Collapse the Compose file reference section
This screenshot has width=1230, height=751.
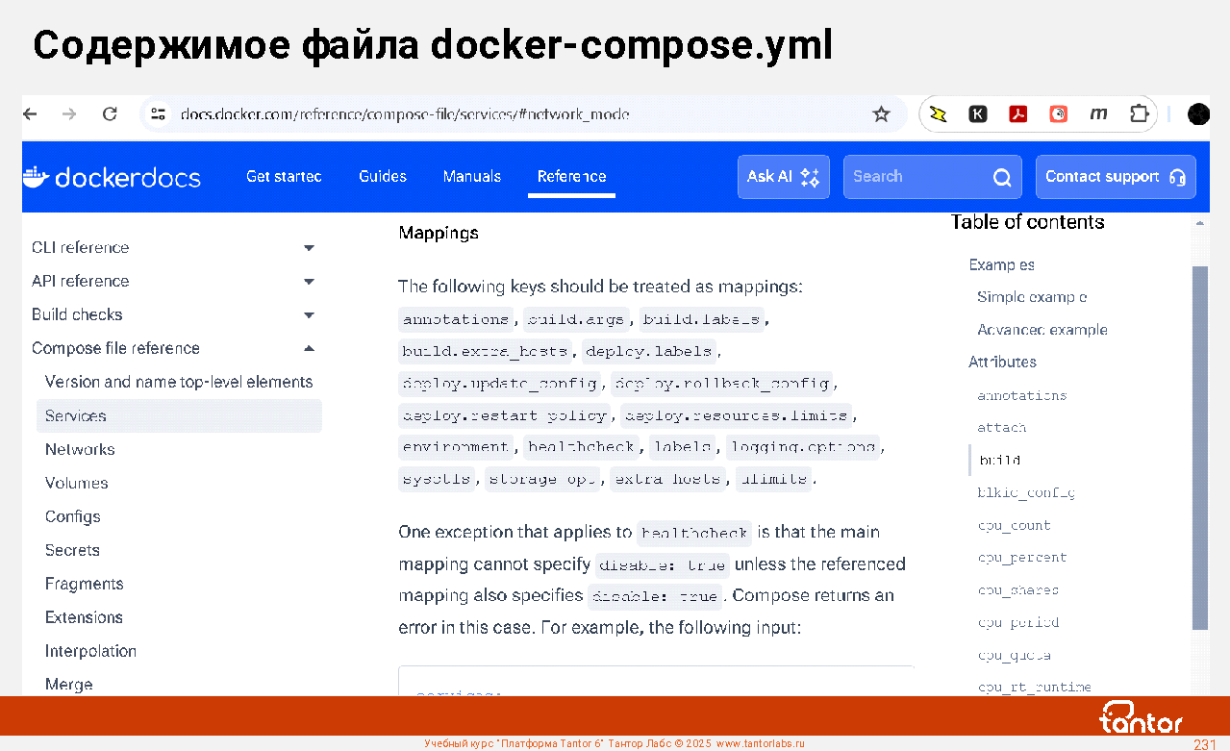(309, 348)
